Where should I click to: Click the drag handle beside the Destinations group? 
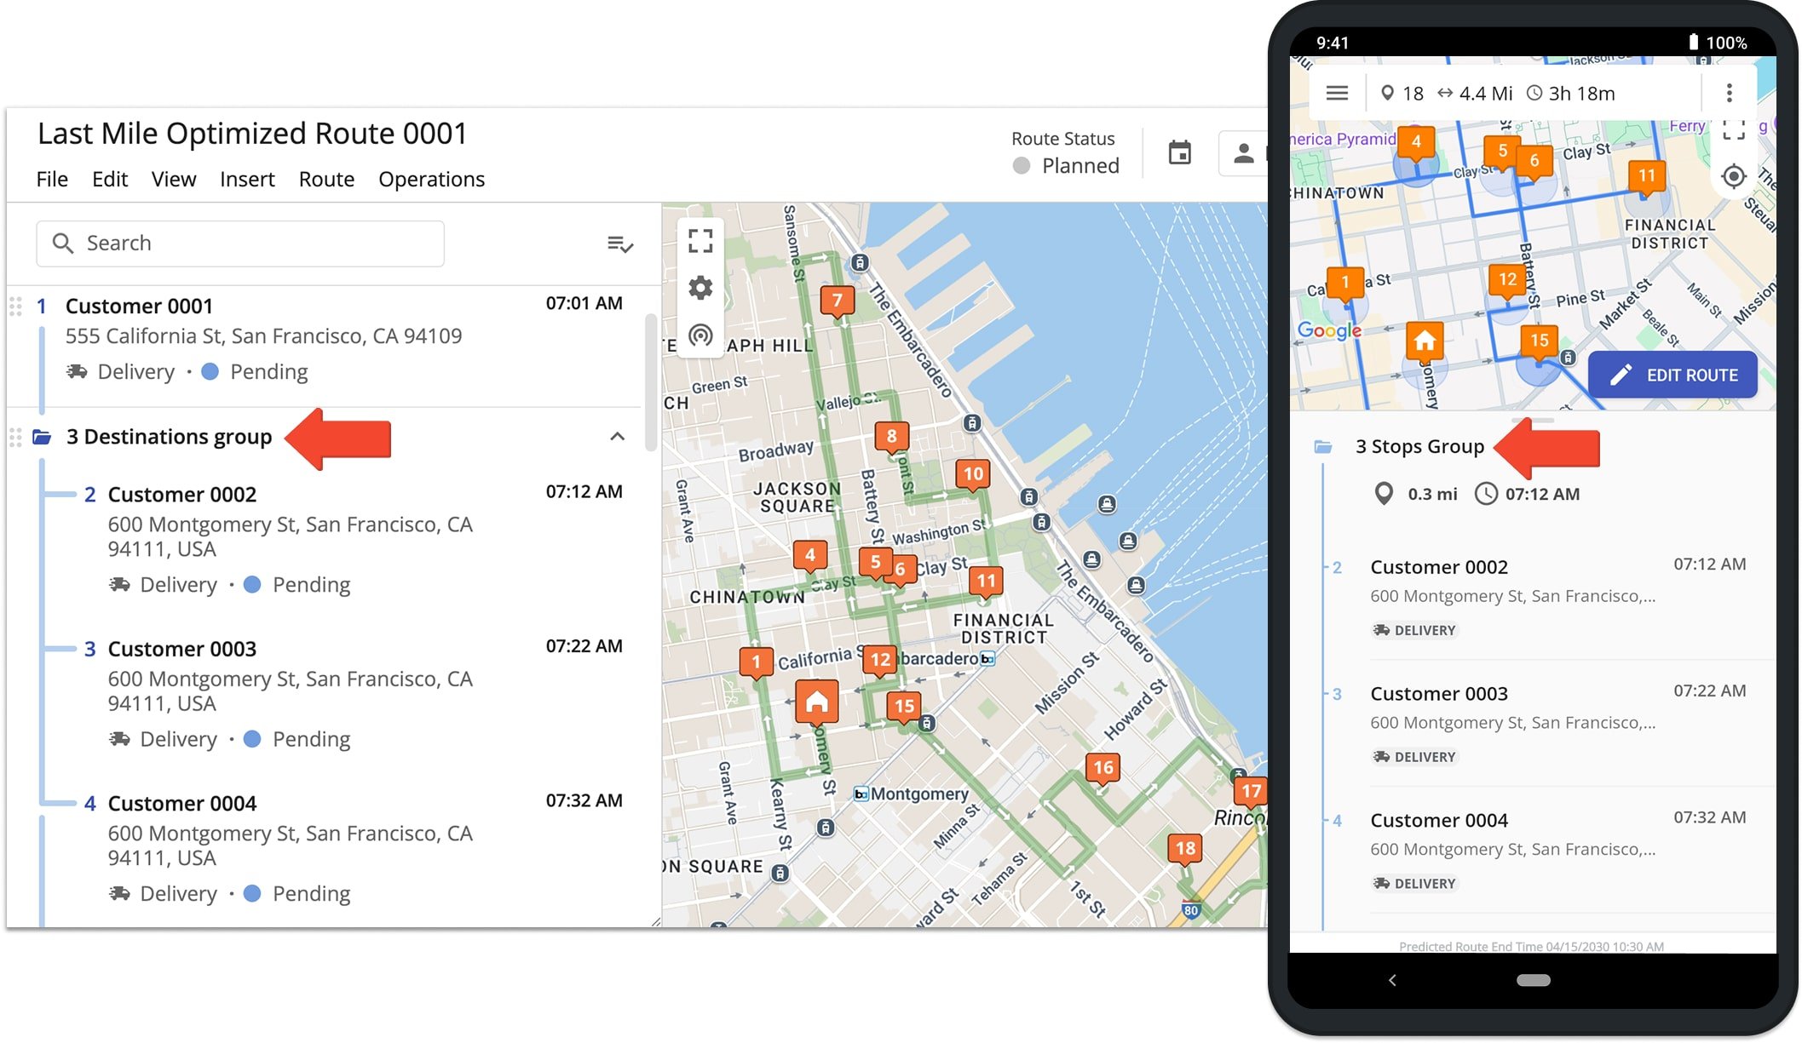tap(15, 437)
